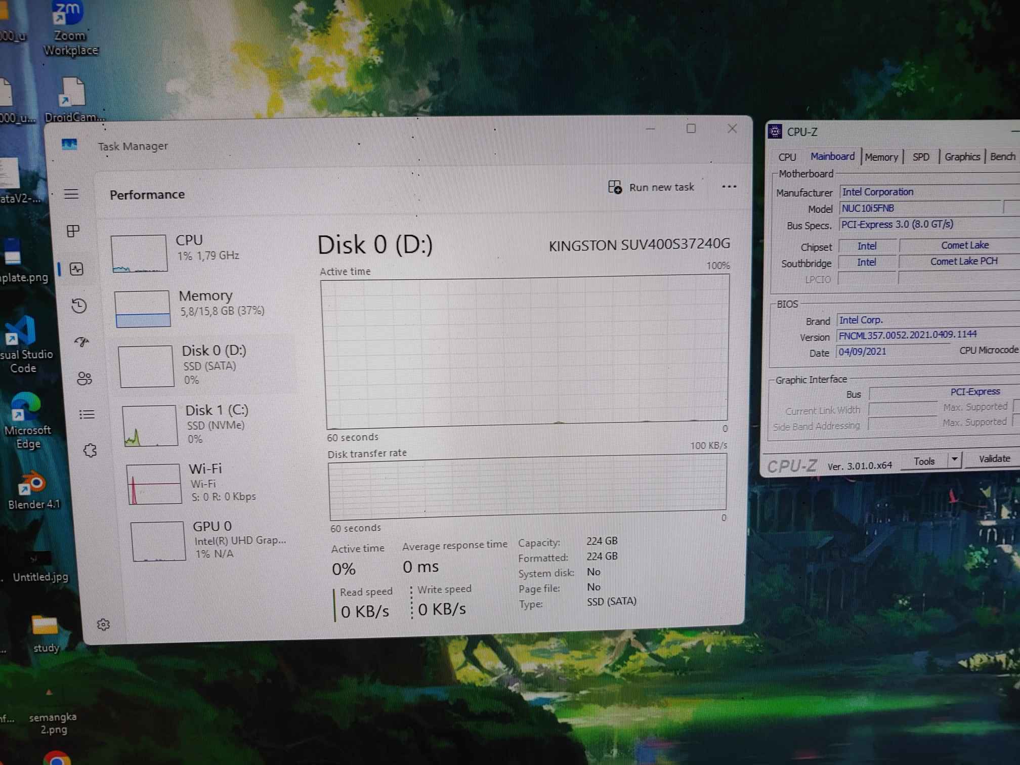1020x765 pixels.
Task: Open the Processes page icon in sidebar
Action: [x=73, y=231]
